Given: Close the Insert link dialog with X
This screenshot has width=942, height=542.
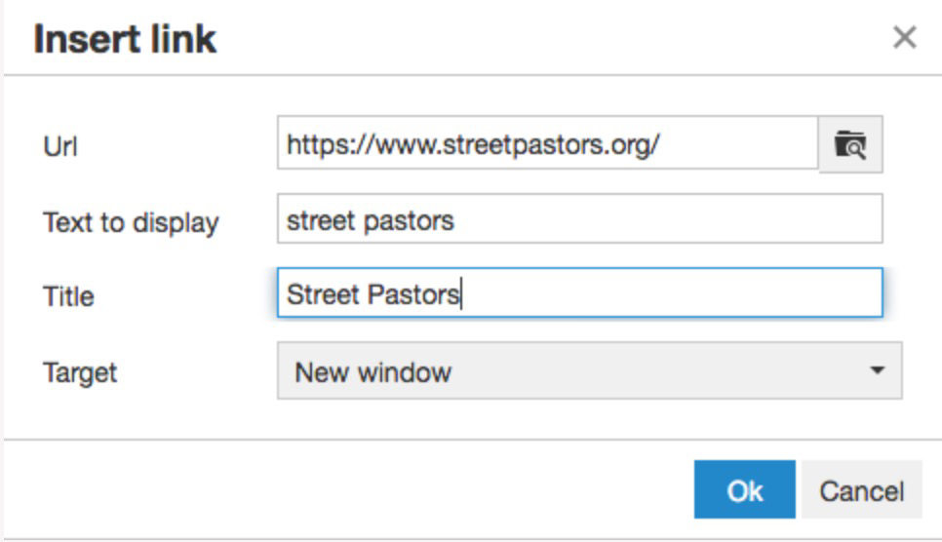Looking at the screenshot, I should tap(904, 37).
